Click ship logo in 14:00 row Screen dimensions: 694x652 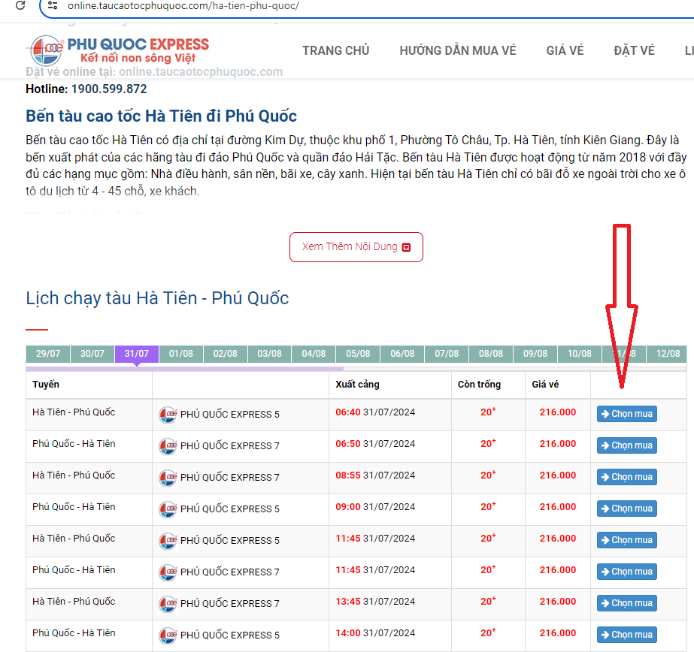coord(168,635)
